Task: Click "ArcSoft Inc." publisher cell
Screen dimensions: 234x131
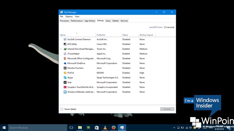Action: pos(102,39)
